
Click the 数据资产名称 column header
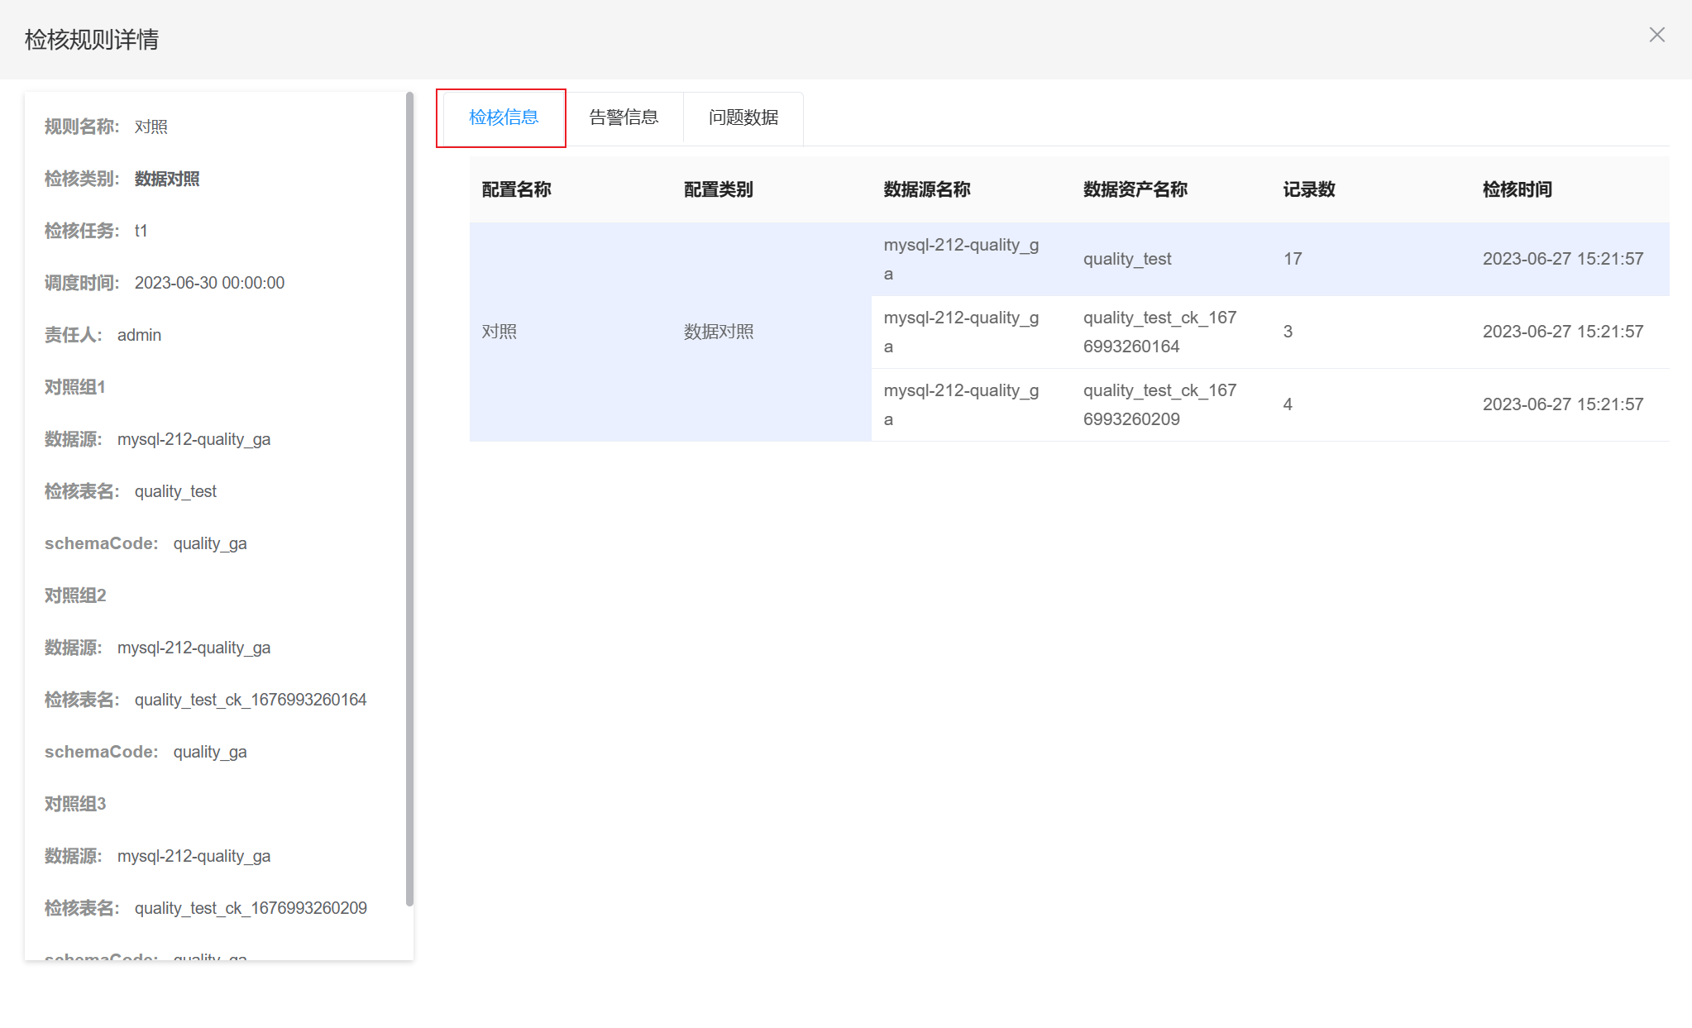tap(1135, 189)
